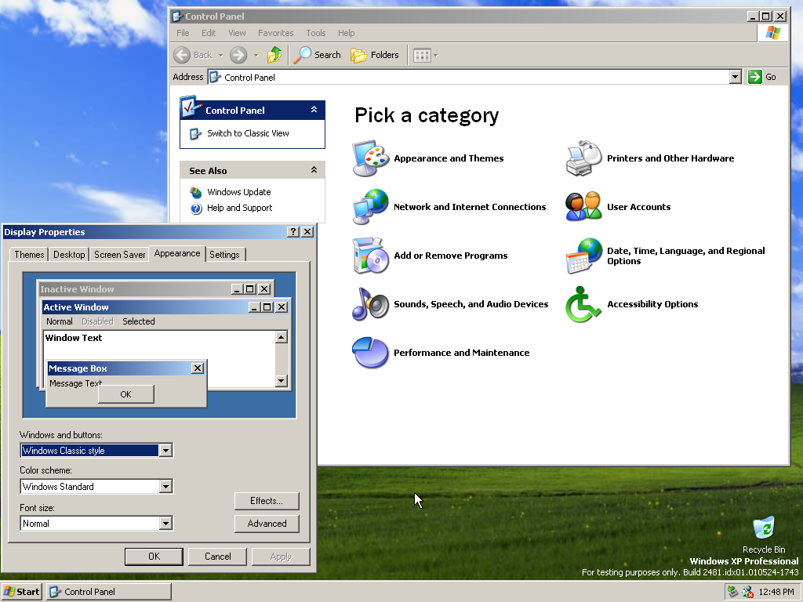
Task: Click the Performance and Maintenance pie icon
Action: pos(370,353)
